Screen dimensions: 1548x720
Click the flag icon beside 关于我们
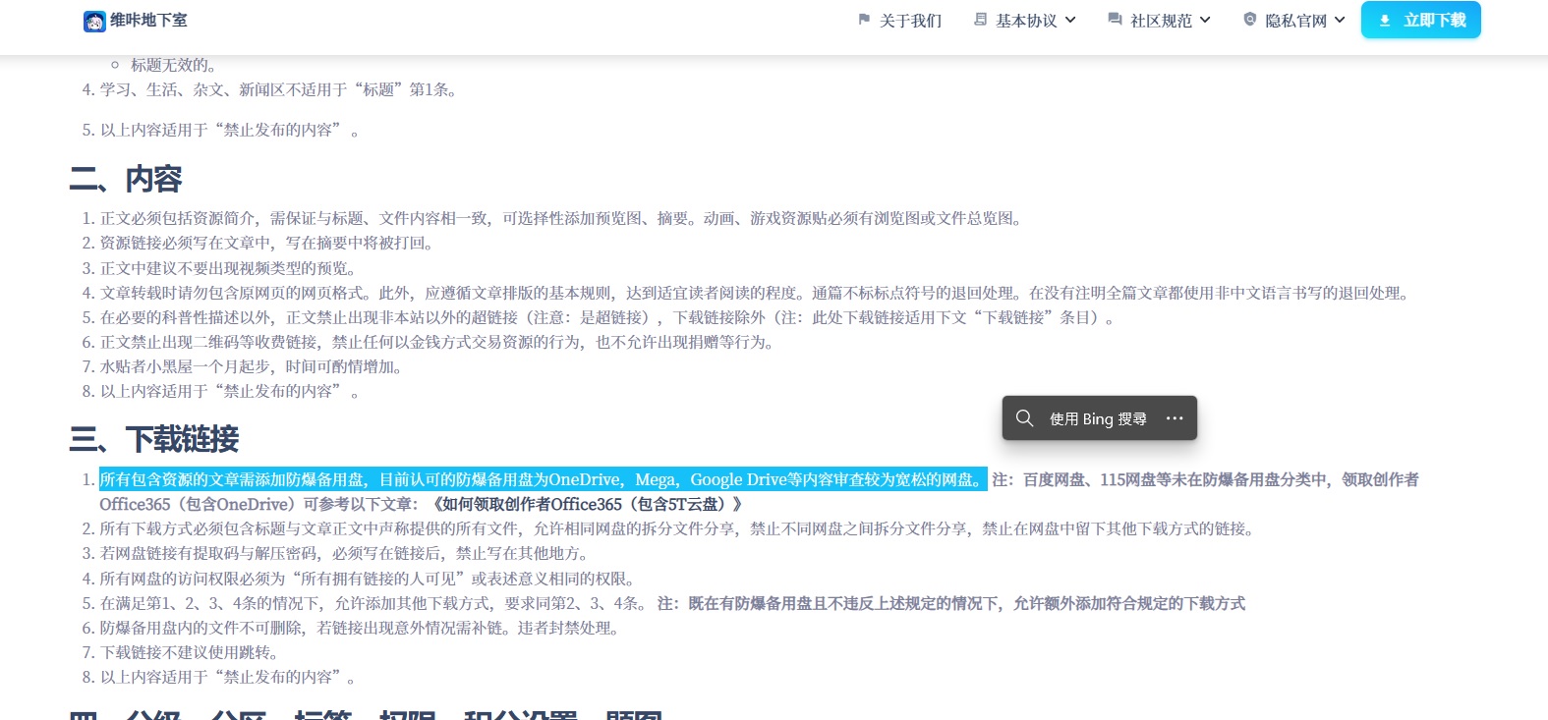864,20
